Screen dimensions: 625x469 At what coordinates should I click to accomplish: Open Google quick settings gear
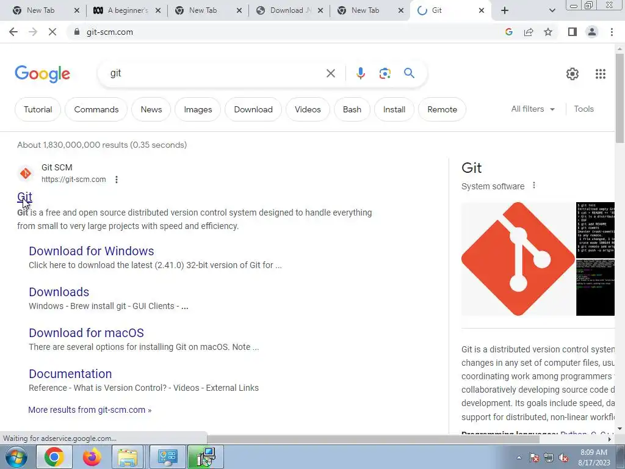(x=573, y=74)
